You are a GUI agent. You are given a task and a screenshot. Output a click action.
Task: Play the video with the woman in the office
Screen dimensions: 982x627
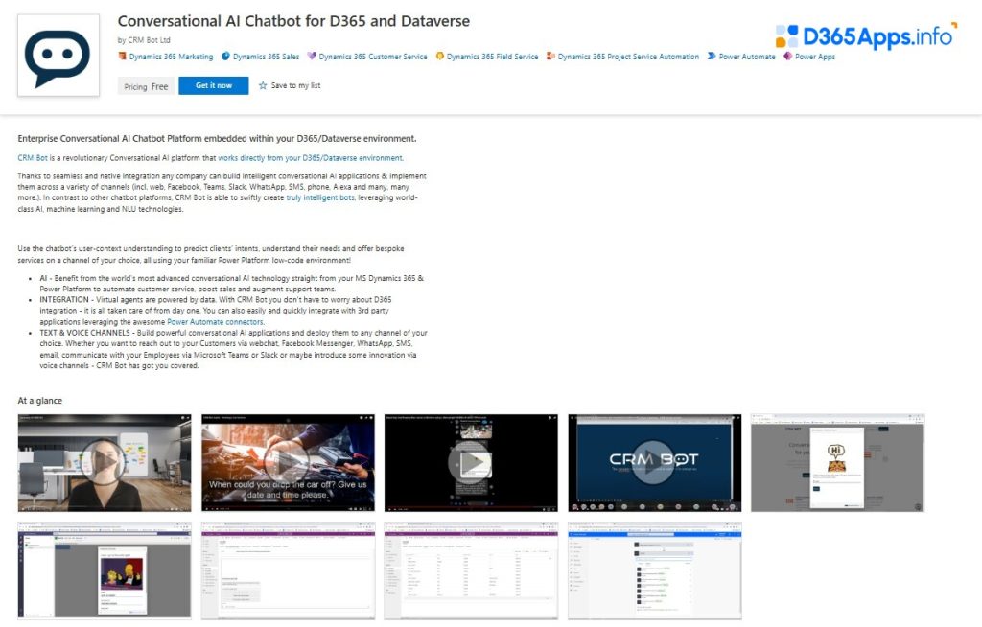pos(105,463)
